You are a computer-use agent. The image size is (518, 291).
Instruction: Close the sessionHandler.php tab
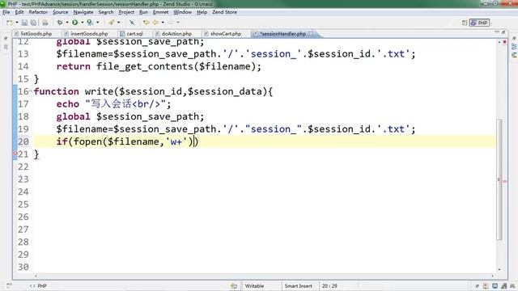(311, 34)
